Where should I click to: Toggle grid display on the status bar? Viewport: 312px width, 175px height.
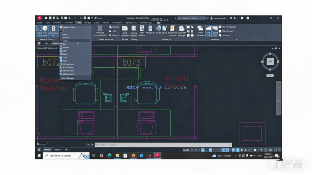(x=192, y=150)
